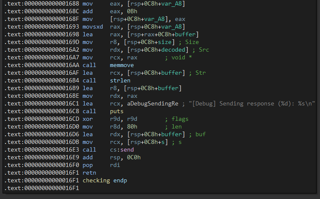Select address 00000000000016AA
The height and width of the screenshot is (199, 320).
pyautogui.click(x=52, y=65)
